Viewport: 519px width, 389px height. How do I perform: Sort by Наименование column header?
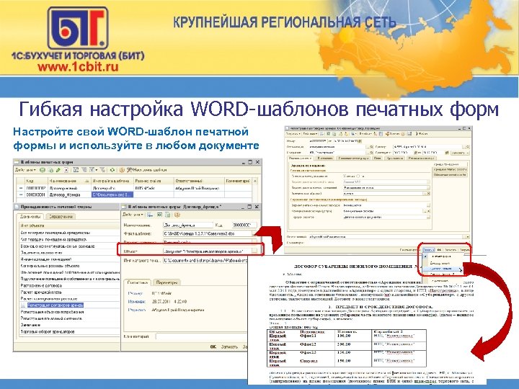pos(69,182)
